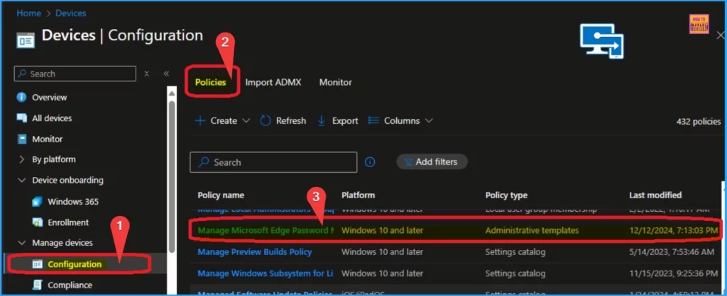
Task: Open Manage Preview Builds Policy
Action: click(255, 252)
